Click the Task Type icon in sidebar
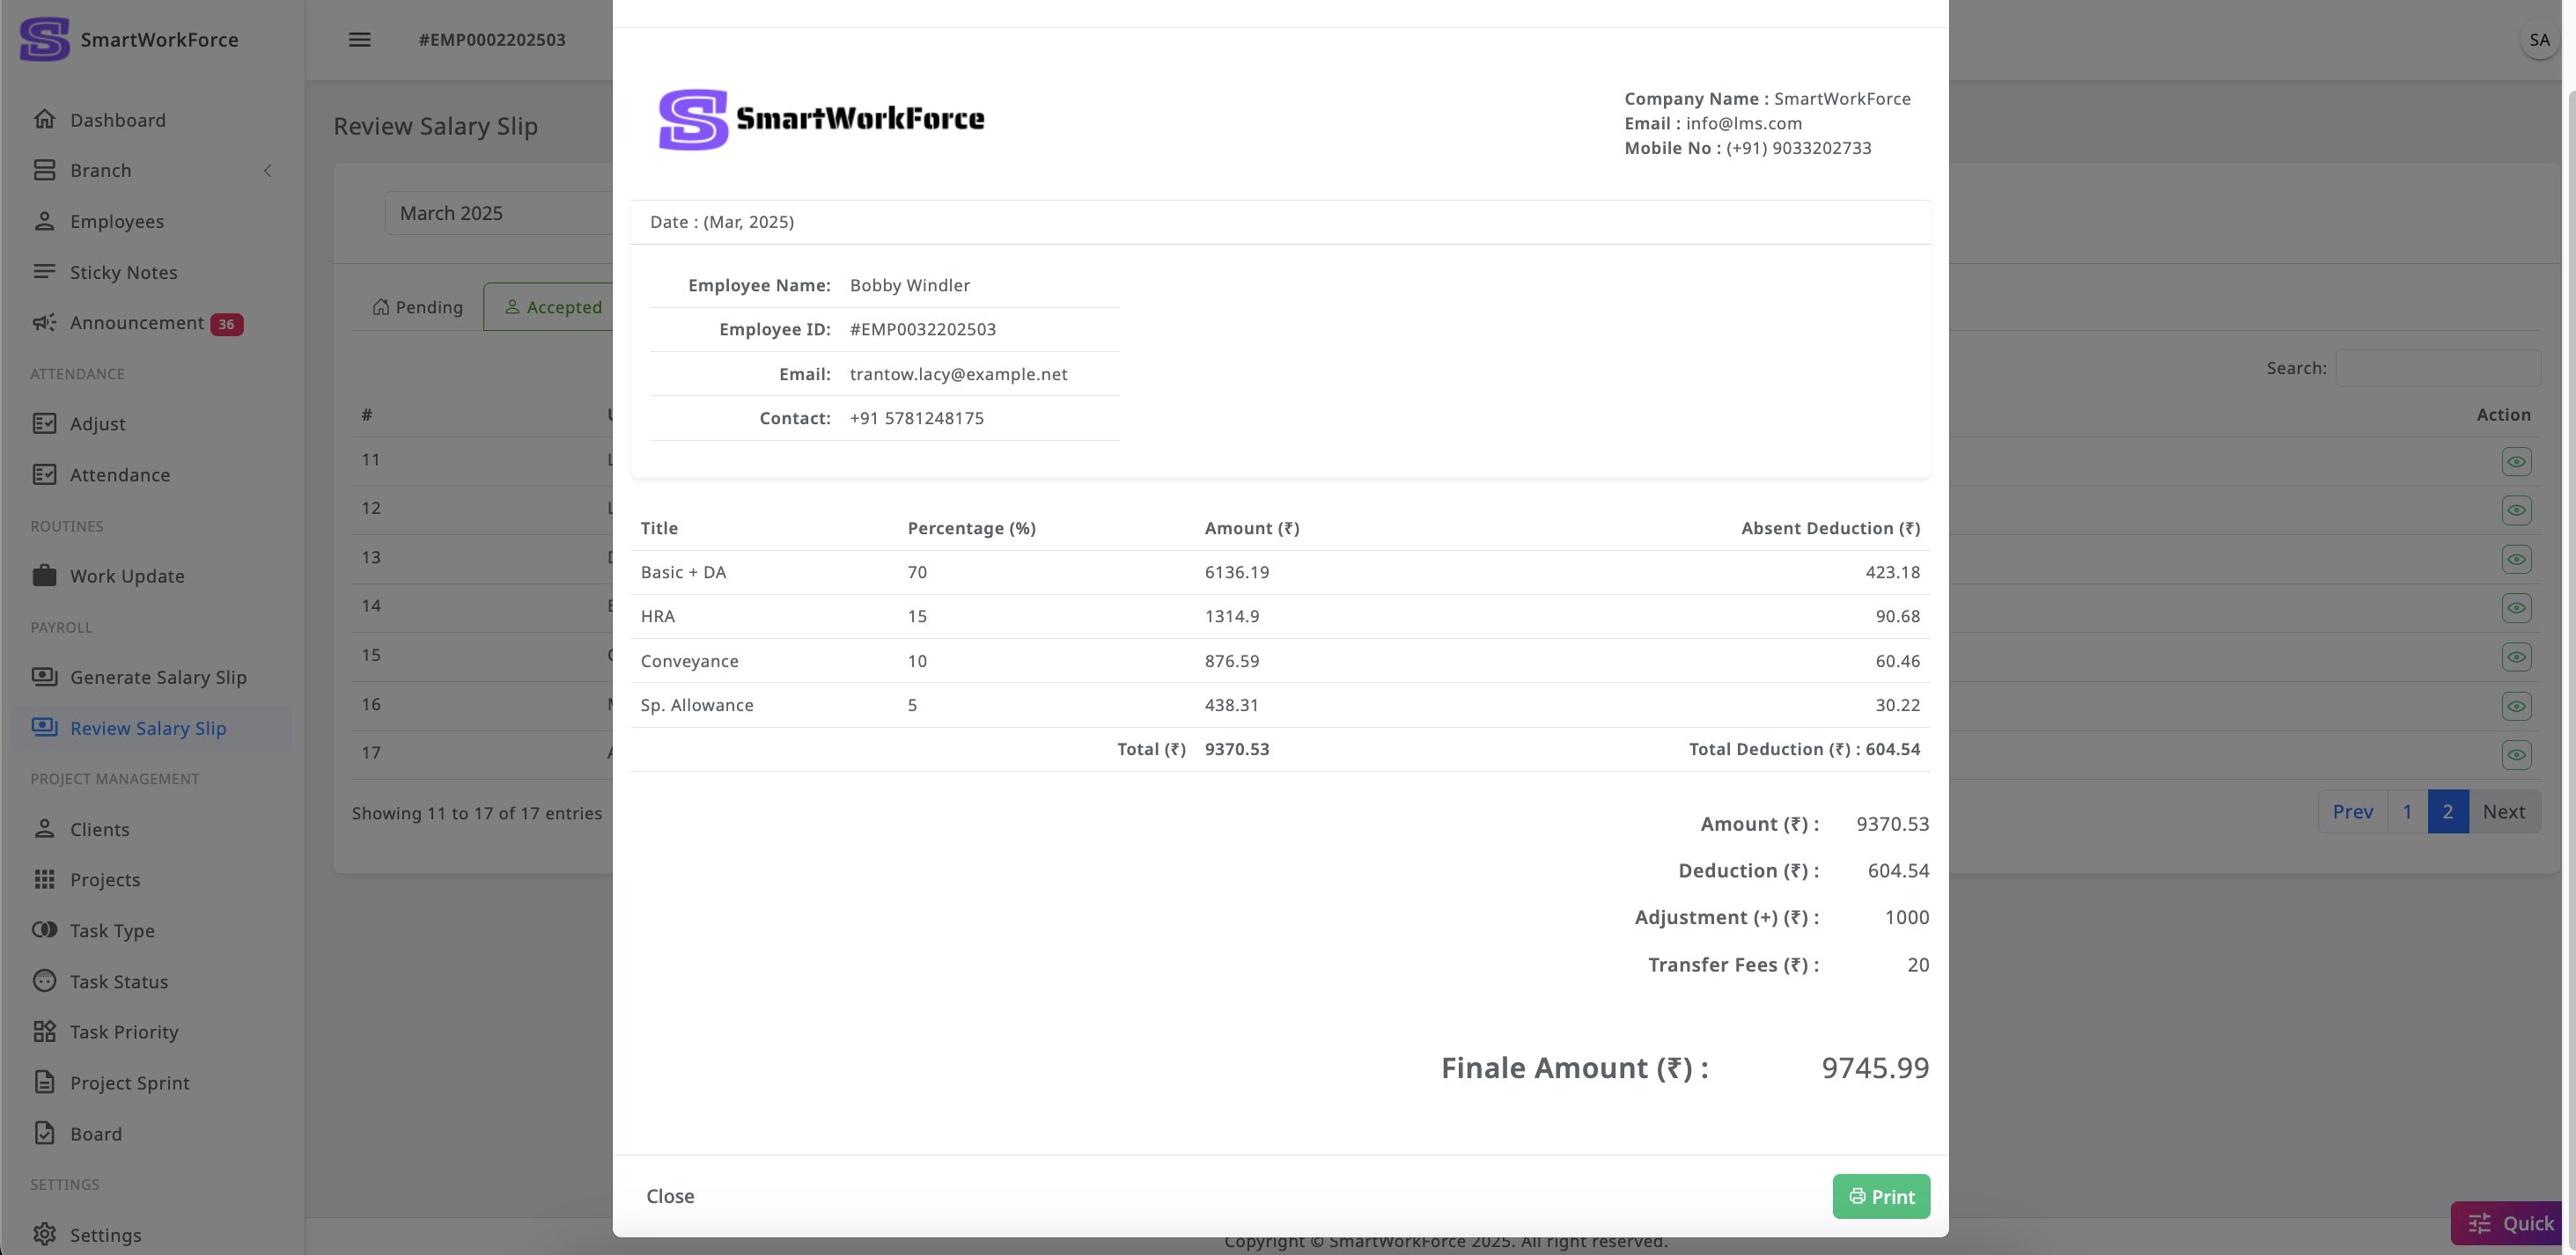Viewport: 2576px width, 1255px height. [44, 930]
